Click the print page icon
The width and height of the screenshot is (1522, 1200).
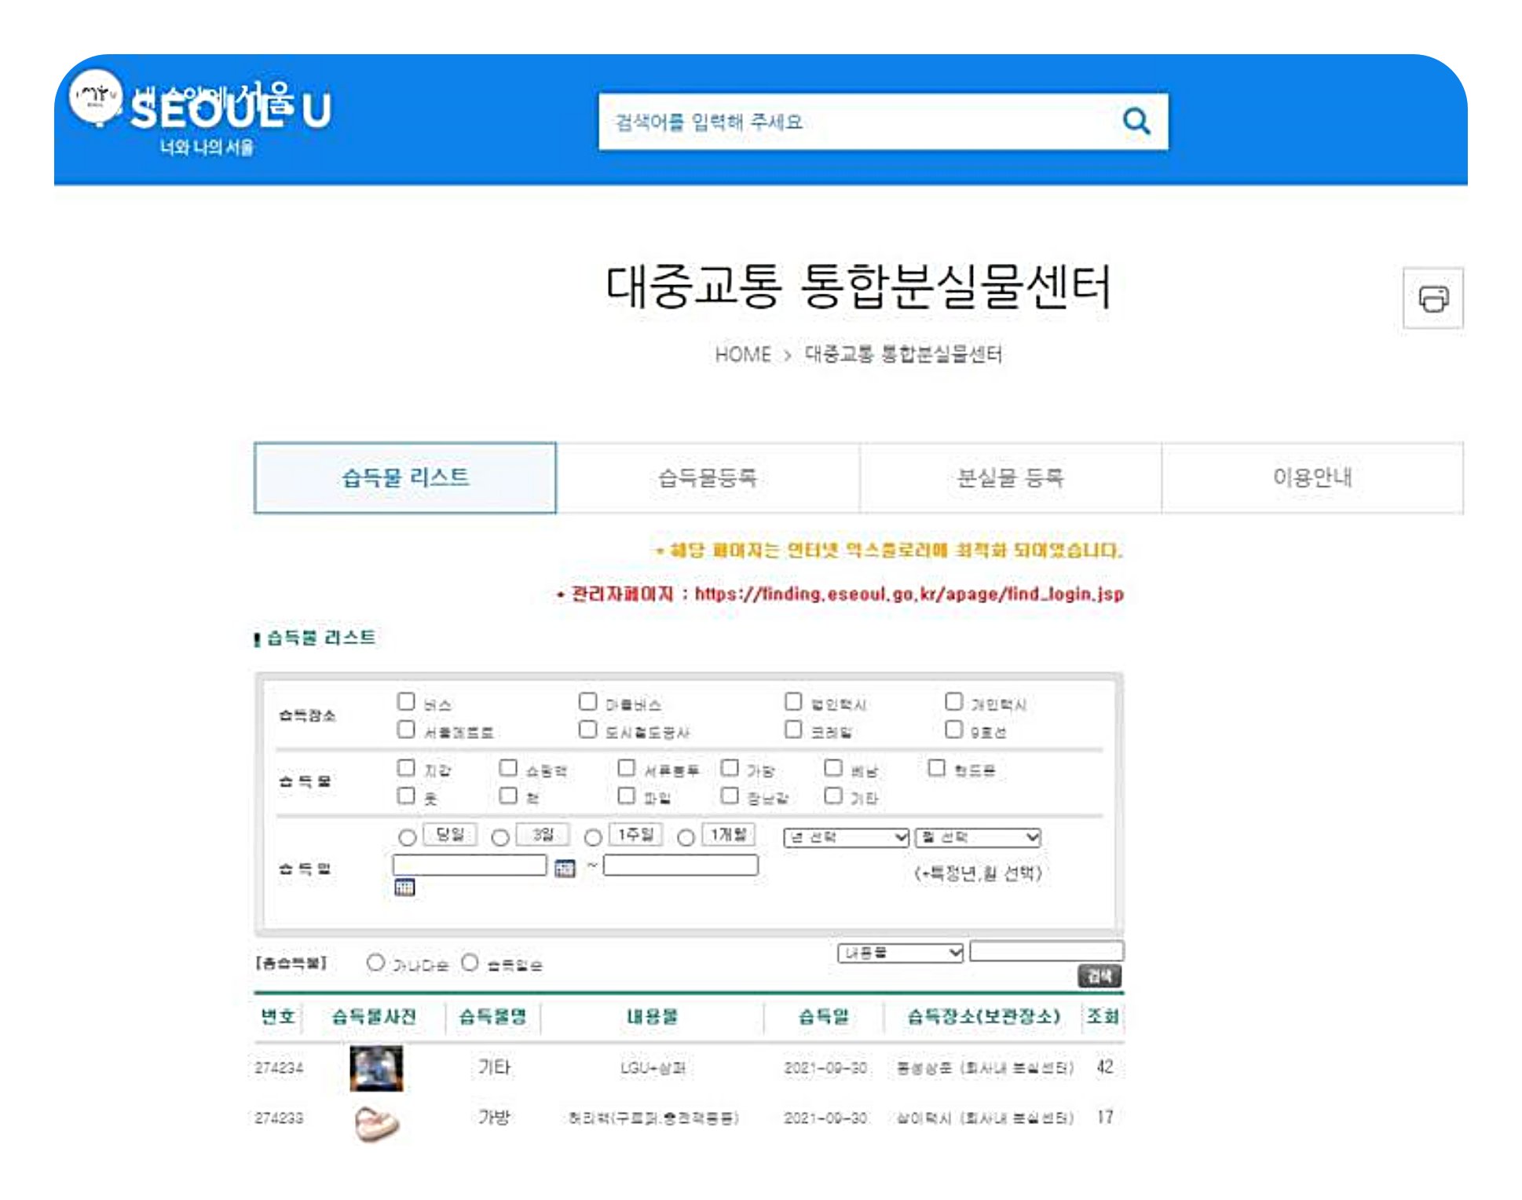click(x=1432, y=298)
